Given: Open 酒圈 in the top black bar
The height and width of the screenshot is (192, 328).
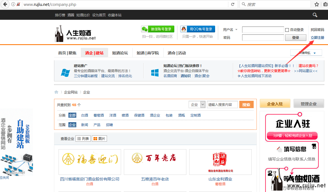Looking at the screenshot, I should (71, 15).
